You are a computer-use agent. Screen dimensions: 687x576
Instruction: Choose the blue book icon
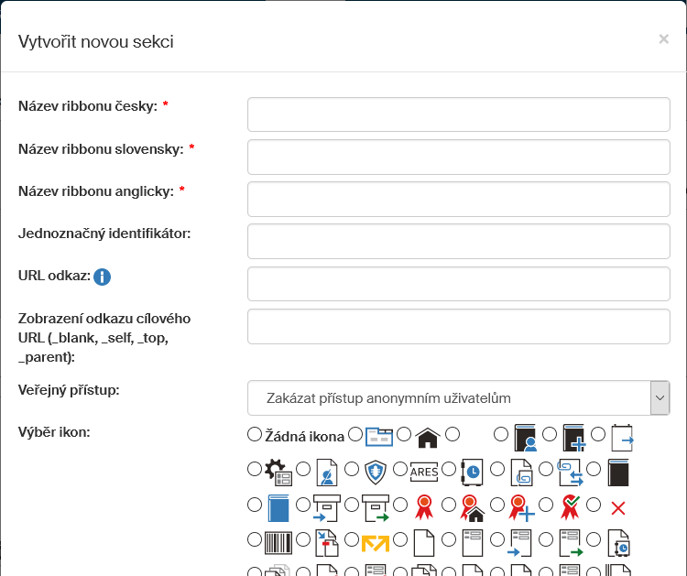(x=278, y=506)
